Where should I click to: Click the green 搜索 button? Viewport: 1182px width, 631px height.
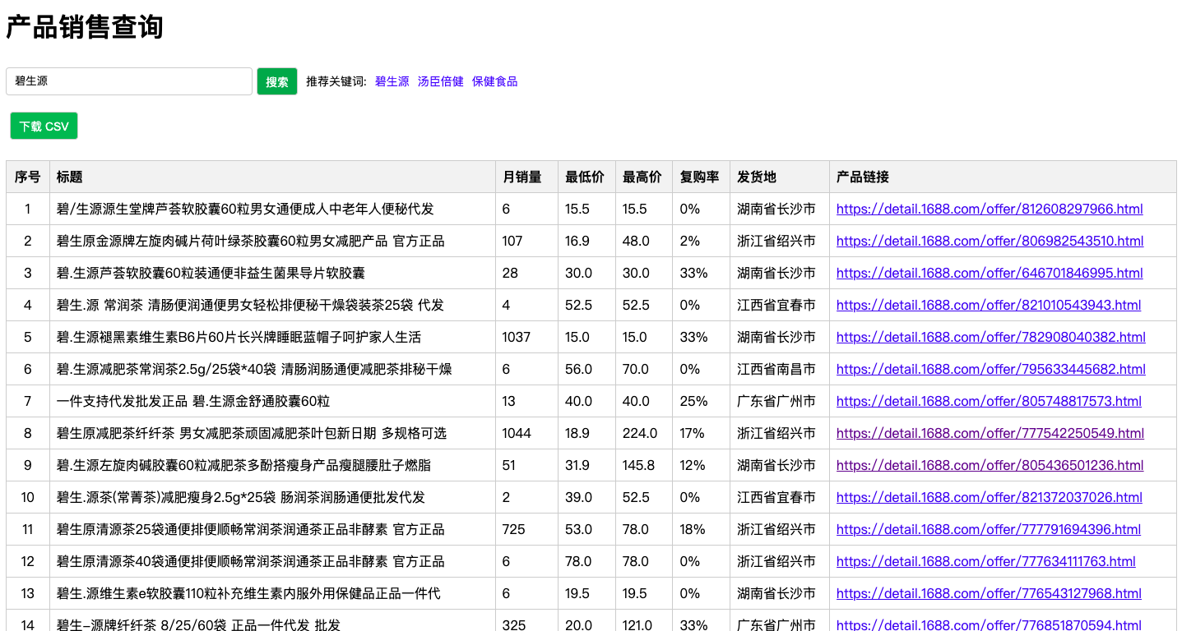pyautogui.click(x=277, y=81)
